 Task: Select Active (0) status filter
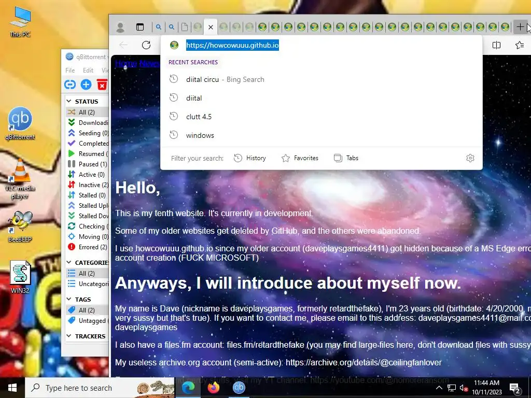tap(87, 174)
